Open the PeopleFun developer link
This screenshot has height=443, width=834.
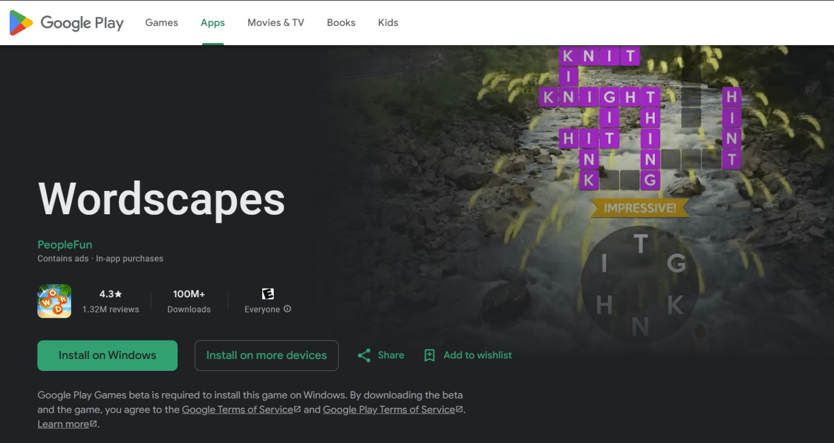click(x=65, y=245)
